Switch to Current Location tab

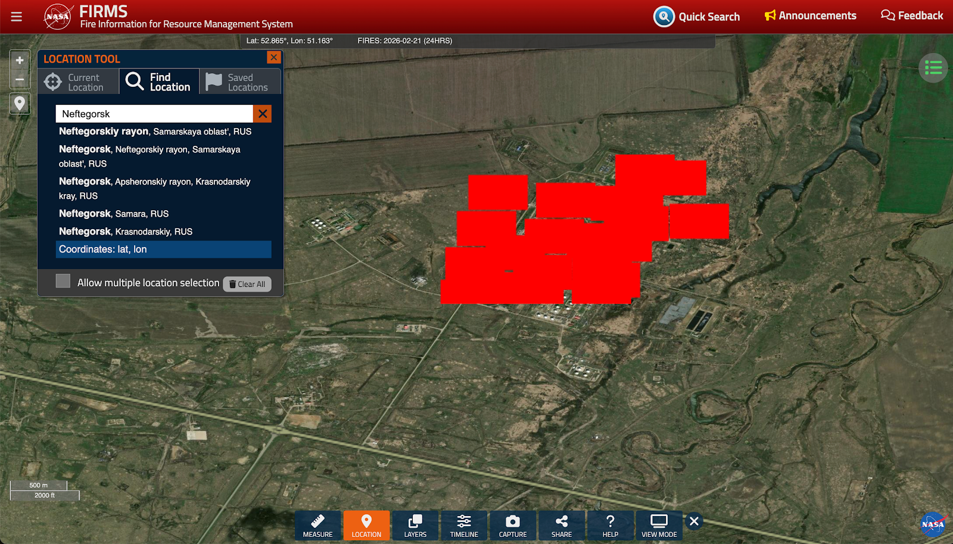coord(79,82)
